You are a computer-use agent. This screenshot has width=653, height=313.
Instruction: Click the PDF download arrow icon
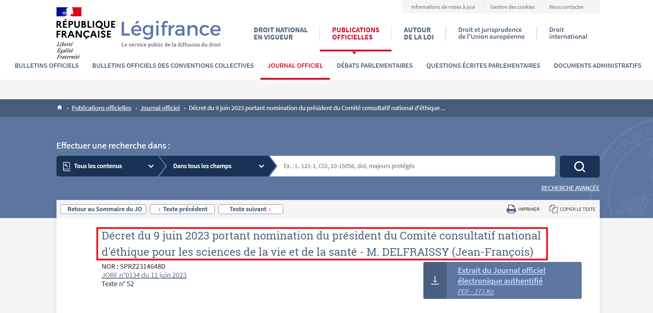point(435,280)
